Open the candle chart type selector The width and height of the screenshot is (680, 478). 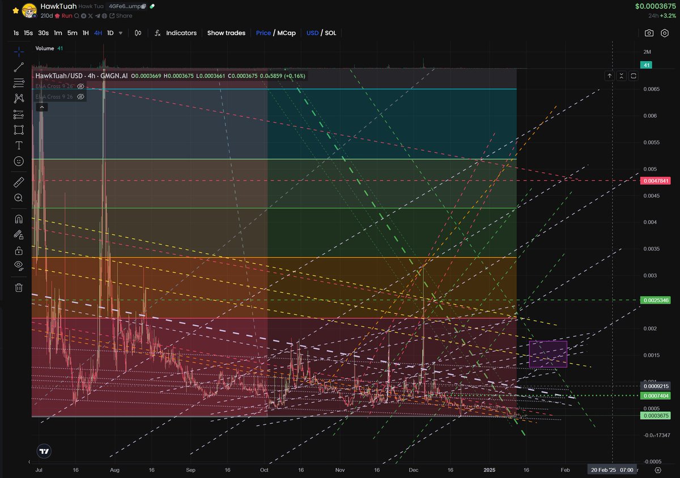(138, 33)
